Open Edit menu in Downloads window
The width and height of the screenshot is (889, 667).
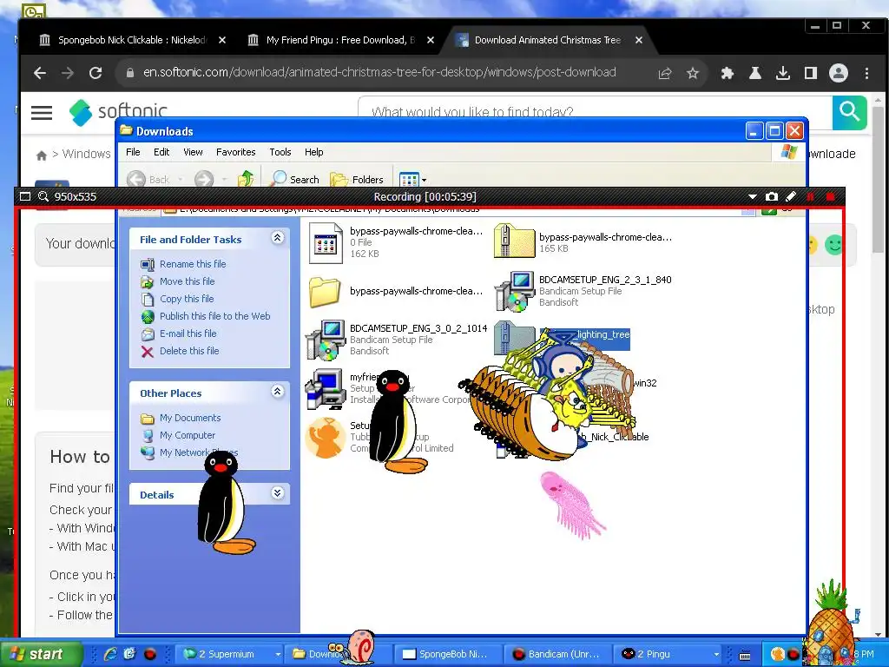[161, 152]
